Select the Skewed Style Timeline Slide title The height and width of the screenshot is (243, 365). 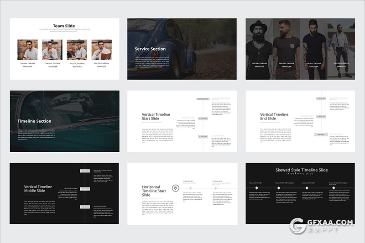pyautogui.click(x=302, y=170)
